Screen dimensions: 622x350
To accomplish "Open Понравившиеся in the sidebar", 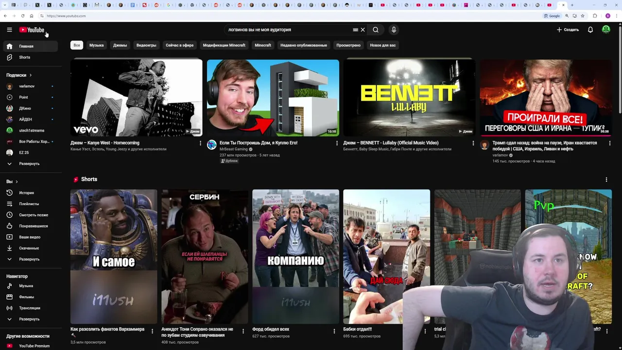I will (x=30, y=226).
